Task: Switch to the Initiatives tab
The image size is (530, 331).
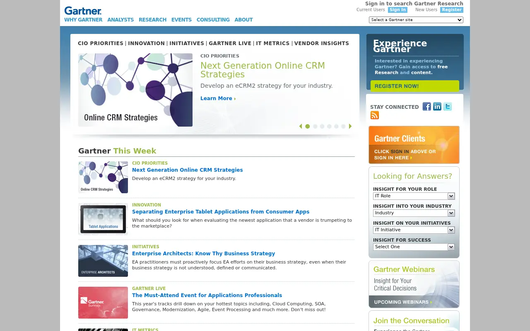Action: tap(187, 43)
